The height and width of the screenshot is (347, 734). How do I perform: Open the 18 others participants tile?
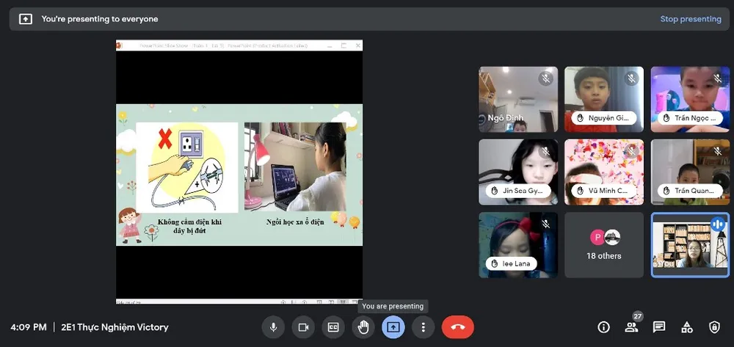[x=603, y=245]
